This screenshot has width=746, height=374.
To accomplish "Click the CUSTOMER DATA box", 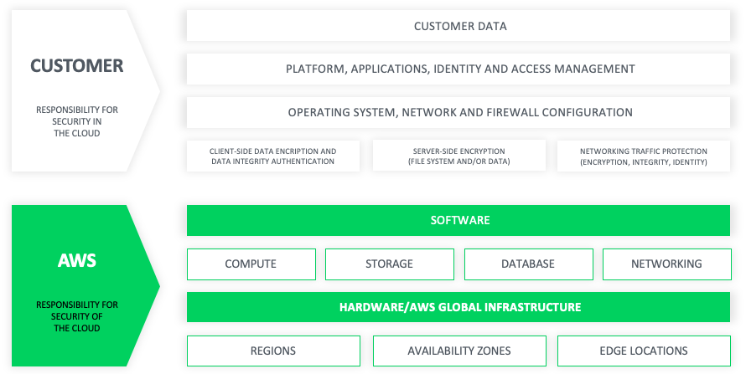I will click(458, 26).
